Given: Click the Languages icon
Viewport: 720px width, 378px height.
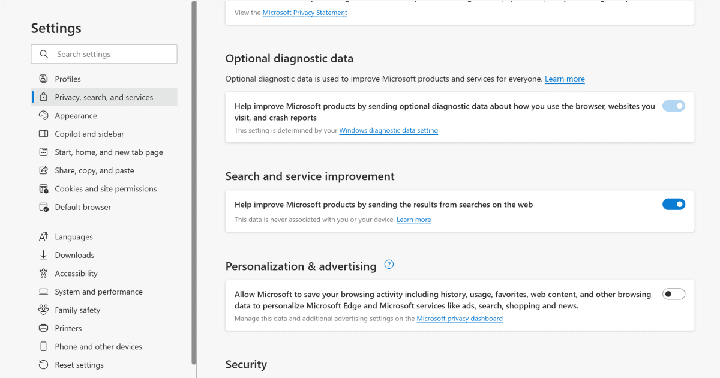Looking at the screenshot, I should (43, 237).
